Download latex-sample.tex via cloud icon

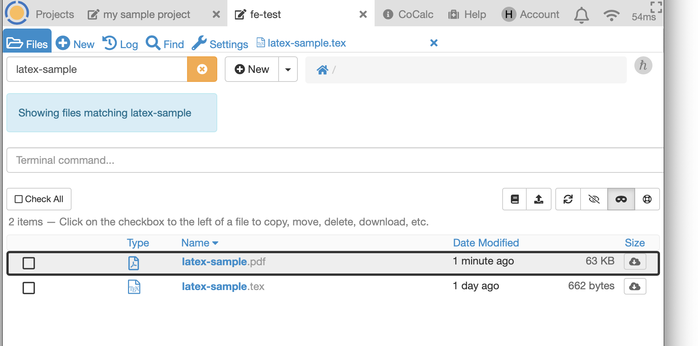[635, 286]
